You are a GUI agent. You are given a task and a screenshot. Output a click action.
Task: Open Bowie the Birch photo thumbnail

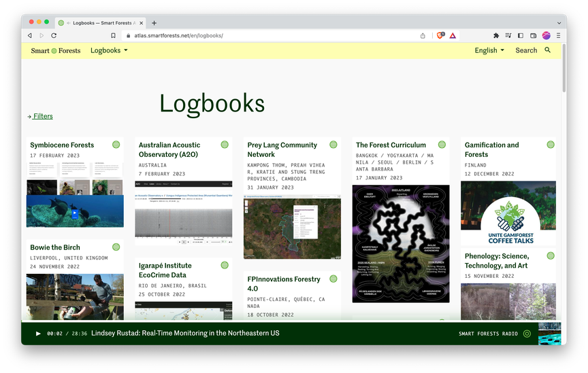tap(75, 297)
